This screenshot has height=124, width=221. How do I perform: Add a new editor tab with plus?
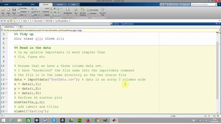pyautogui.click(x=21, y=27)
